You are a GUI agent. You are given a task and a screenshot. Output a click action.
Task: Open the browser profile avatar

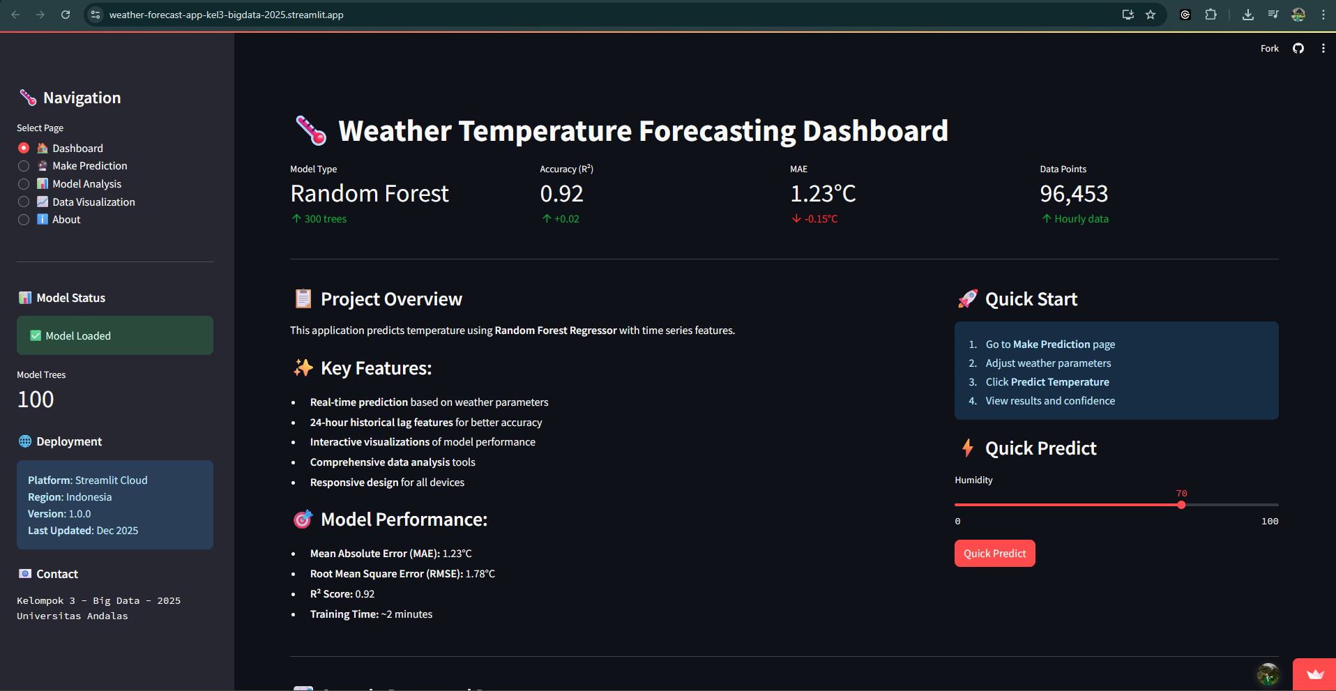click(1298, 15)
